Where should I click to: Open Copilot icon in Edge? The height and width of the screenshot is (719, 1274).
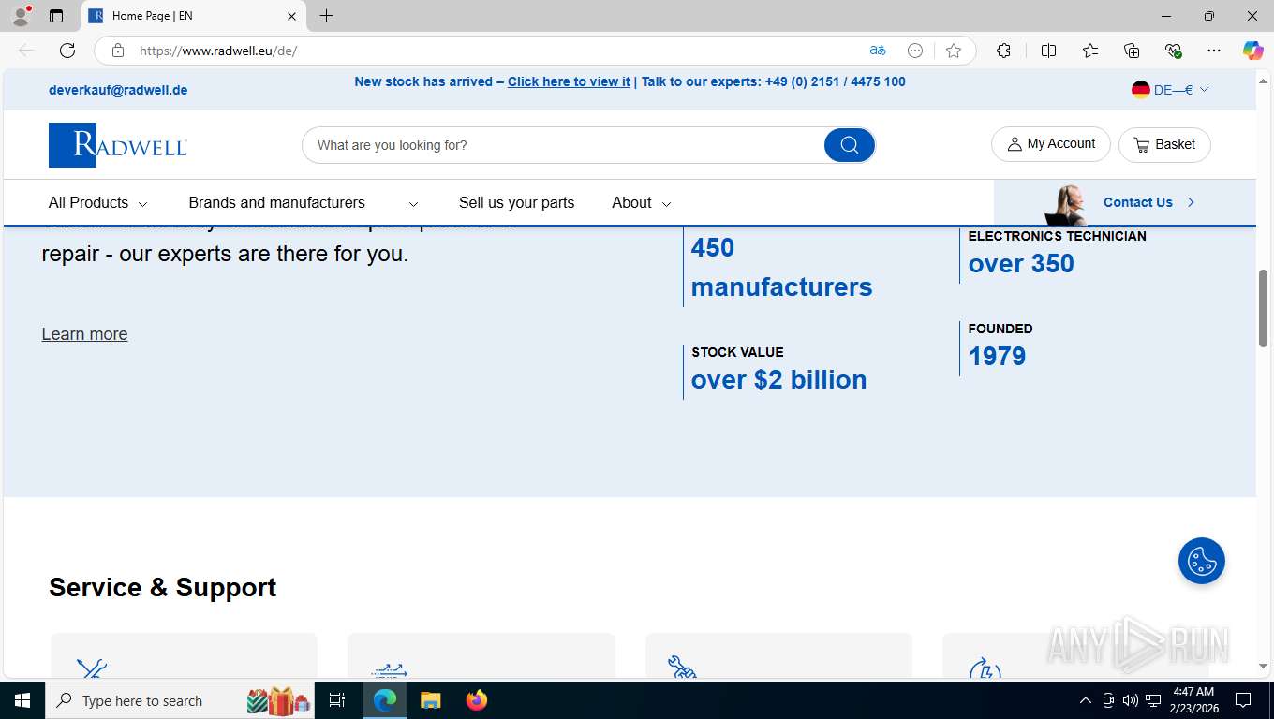1252,51
